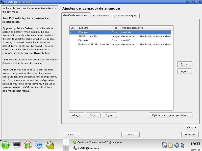Click the magnifier search icon in panel
This screenshot has height=151, width=202.
coord(50,145)
